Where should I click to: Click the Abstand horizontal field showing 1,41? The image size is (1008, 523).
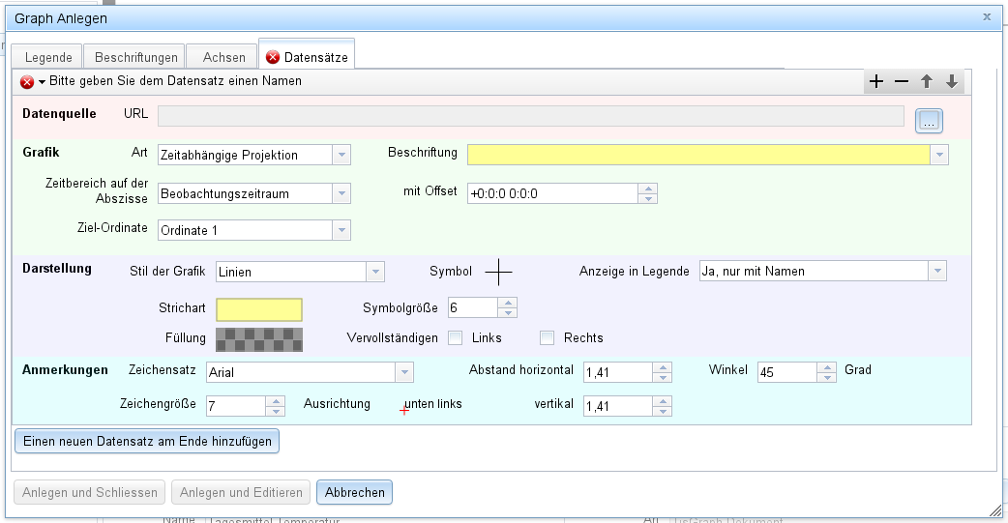618,372
